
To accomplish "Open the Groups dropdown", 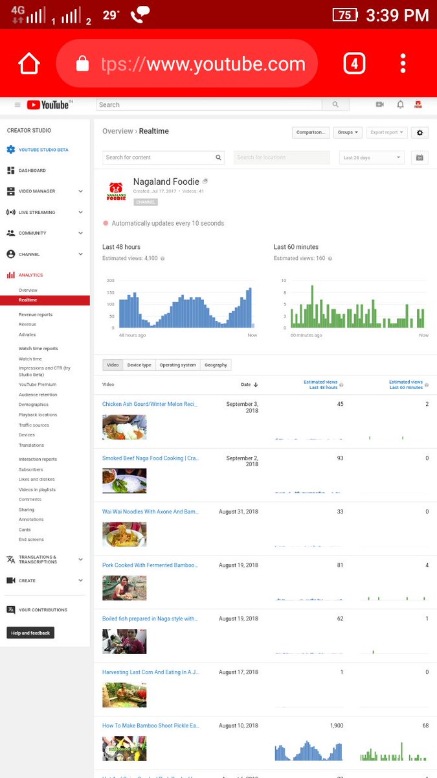I will click(x=348, y=132).
